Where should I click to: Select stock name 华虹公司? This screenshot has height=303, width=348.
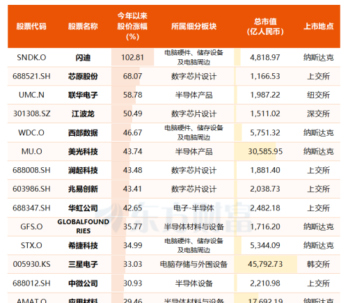click(83, 208)
